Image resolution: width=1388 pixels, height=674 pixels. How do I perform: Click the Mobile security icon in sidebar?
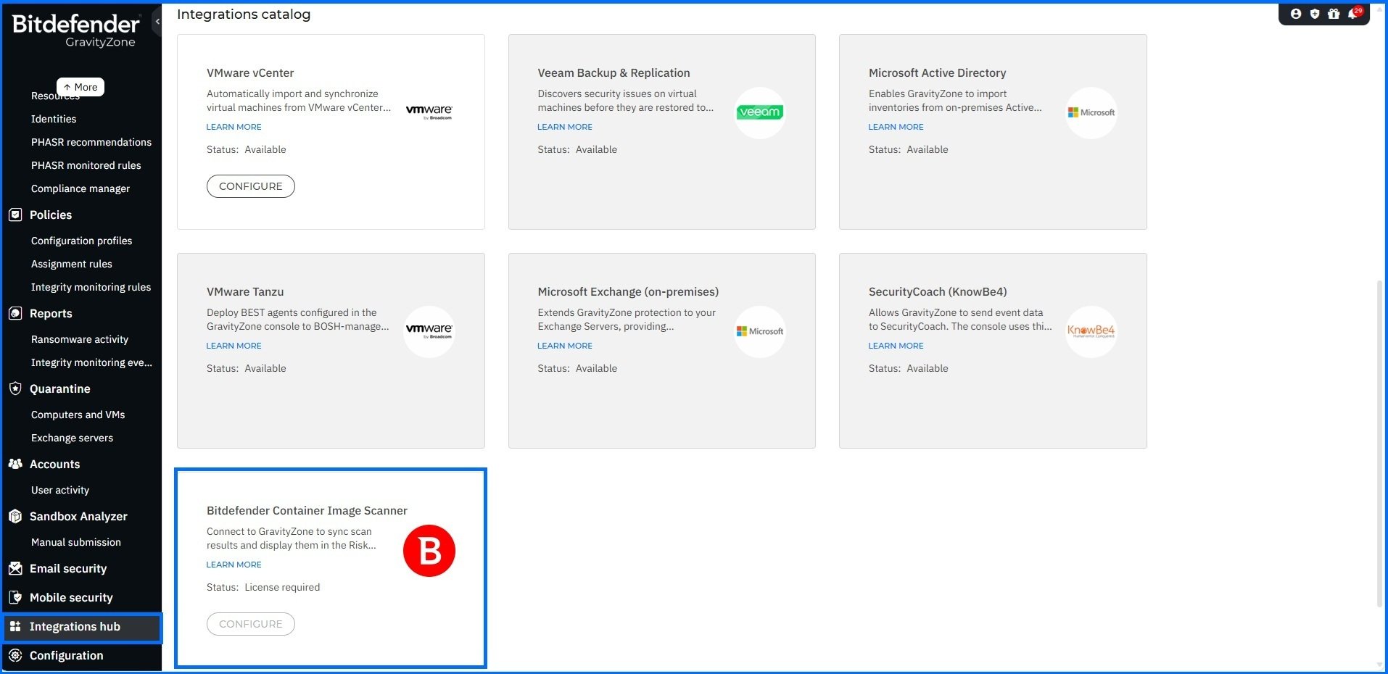click(x=15, y=597)
